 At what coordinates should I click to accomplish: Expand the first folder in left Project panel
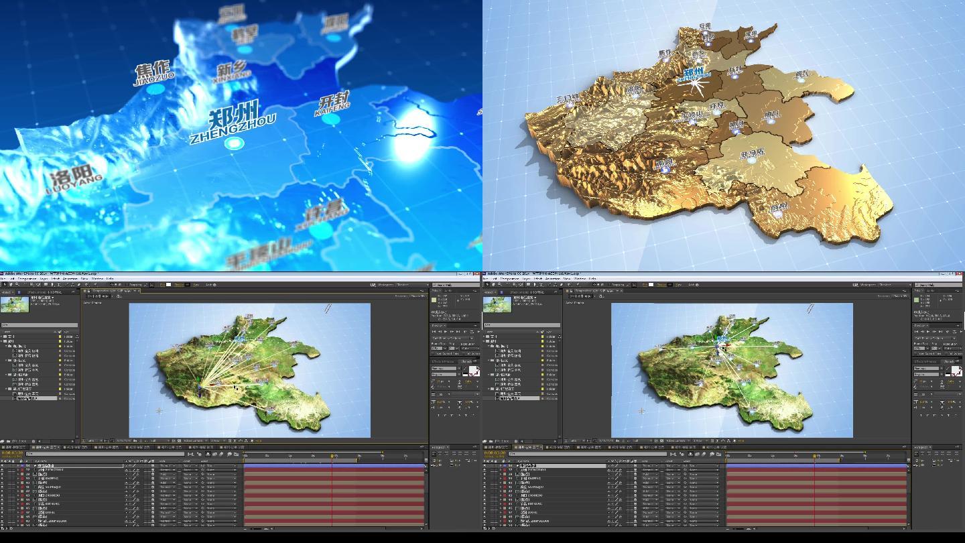1,337
